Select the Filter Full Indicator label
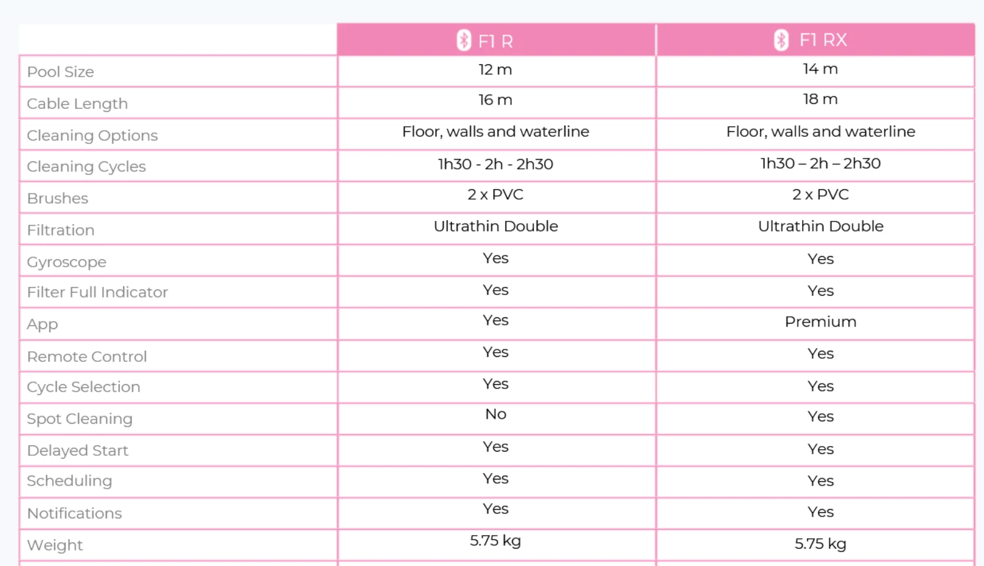 pos(97,292)
